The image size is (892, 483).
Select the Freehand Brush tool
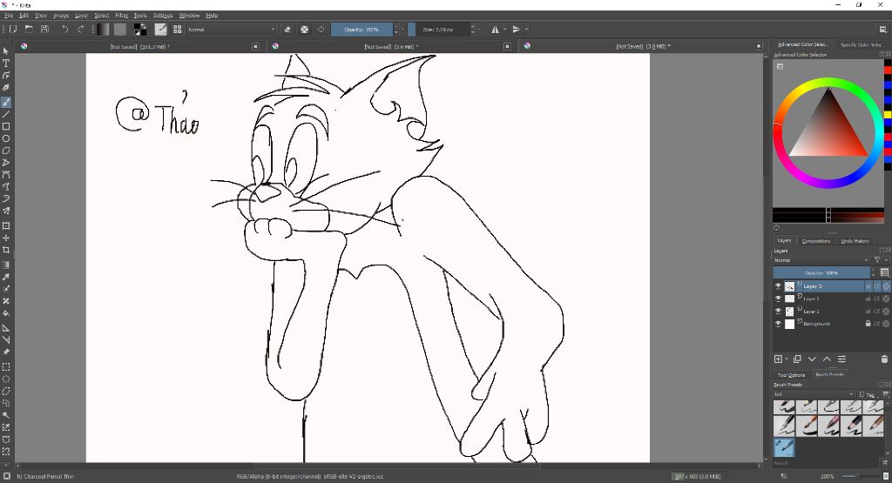click(x=6, y=103)
